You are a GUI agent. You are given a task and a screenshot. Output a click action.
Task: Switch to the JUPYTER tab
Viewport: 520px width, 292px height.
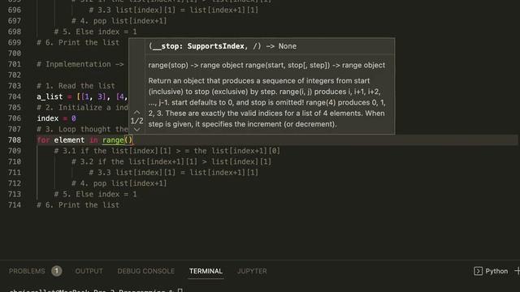tap(252, 271)
